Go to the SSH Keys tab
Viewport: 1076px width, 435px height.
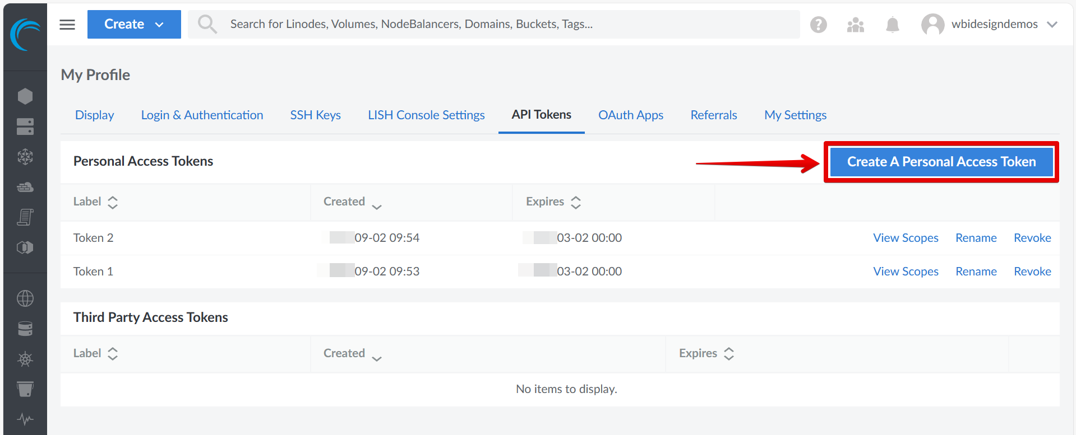316,115
